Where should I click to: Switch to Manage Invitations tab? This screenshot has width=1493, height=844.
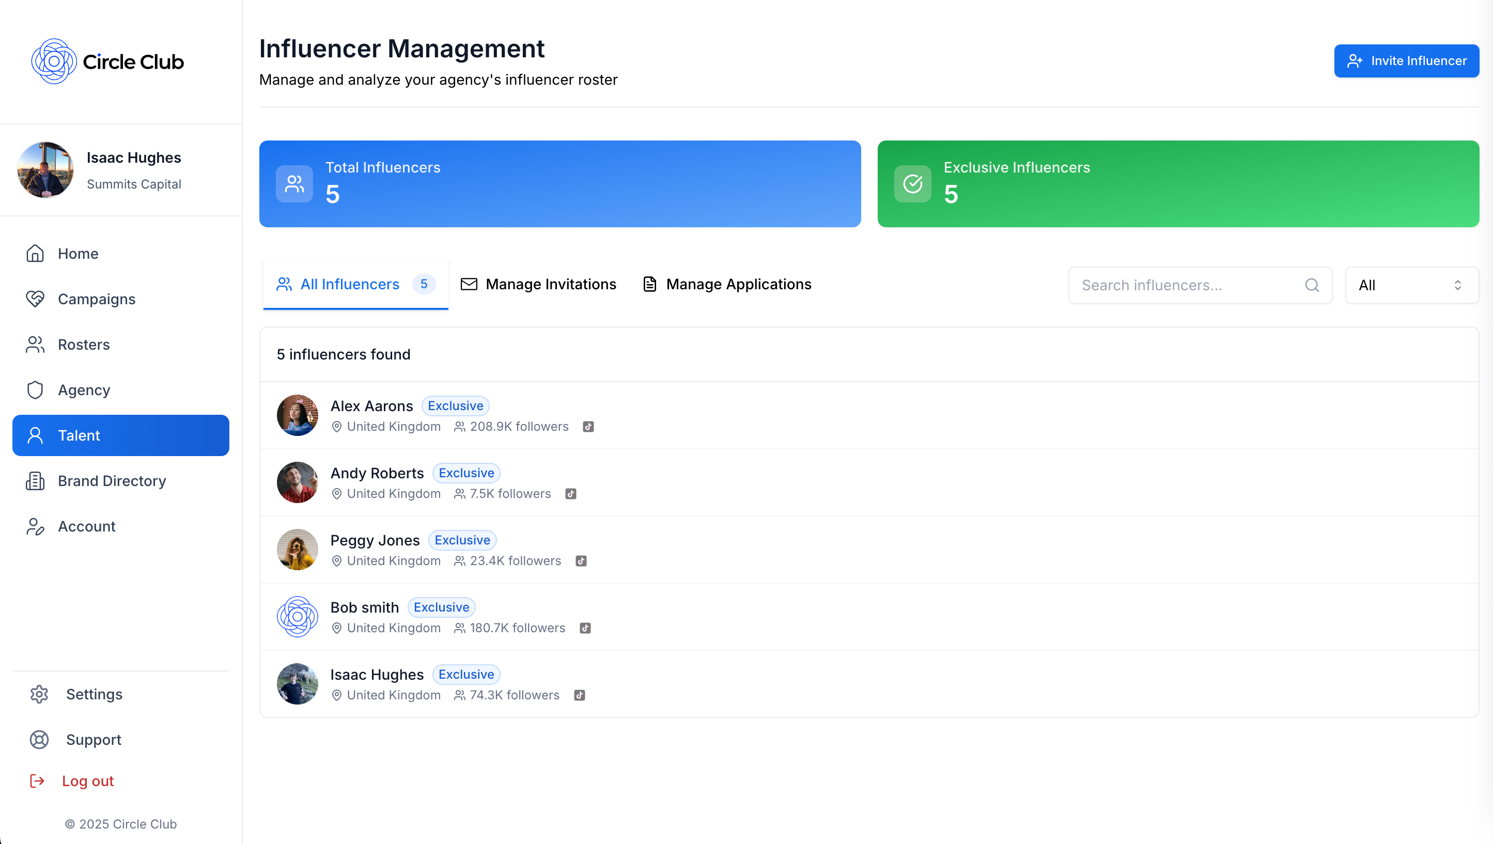tap(538, 284)
